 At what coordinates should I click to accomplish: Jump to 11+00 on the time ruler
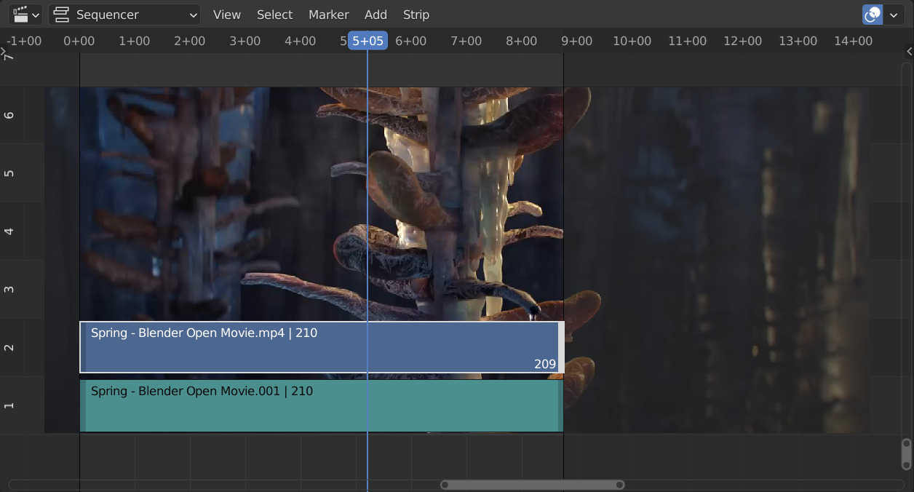point(688,41)
